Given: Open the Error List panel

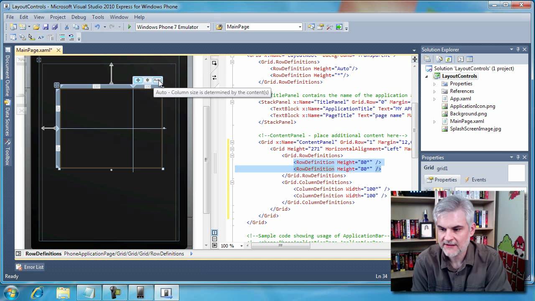Looking at the screenshot, I should coord(30,267).
